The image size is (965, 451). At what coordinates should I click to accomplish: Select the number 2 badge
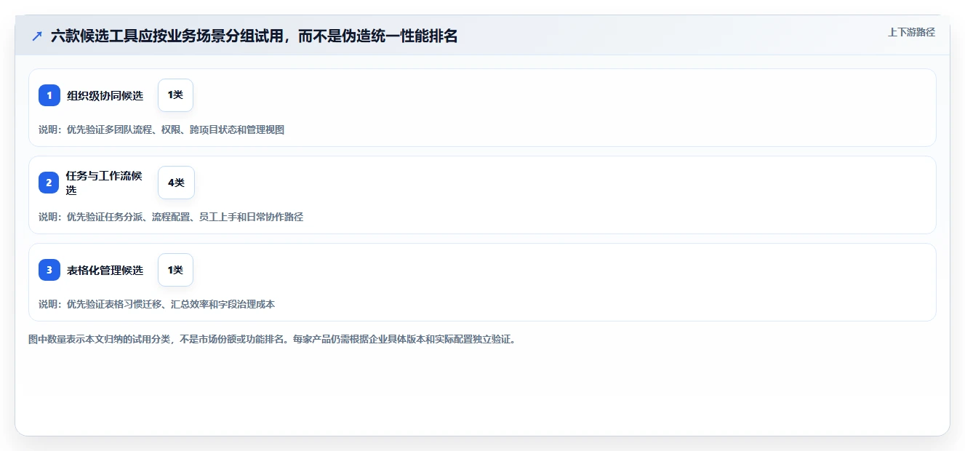tap(49, 183)
